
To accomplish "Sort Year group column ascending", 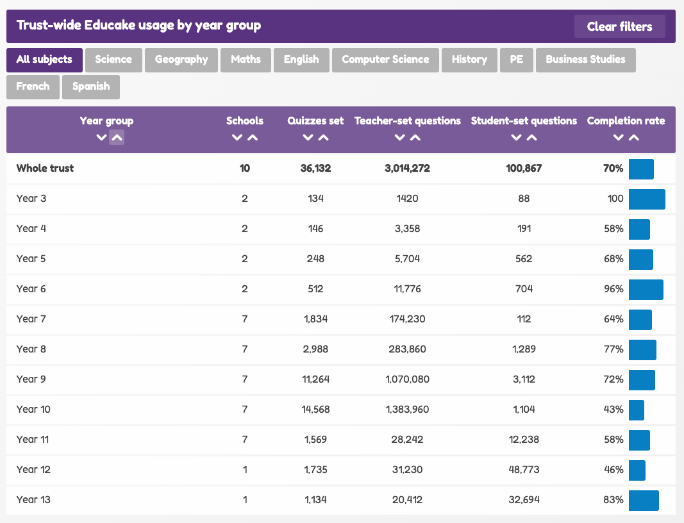I will point(117,137).
